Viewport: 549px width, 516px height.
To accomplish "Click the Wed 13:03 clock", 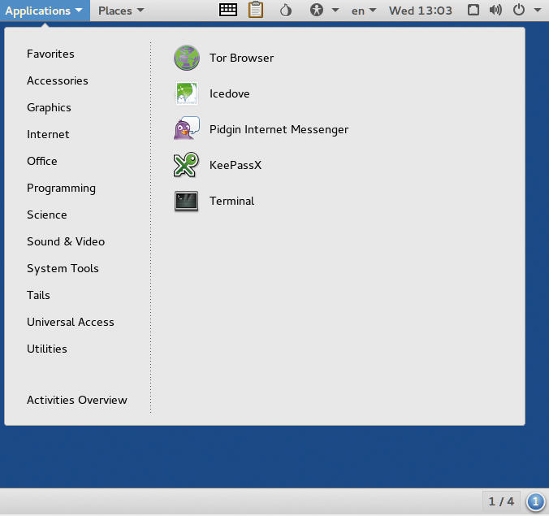I will (421, 11).
